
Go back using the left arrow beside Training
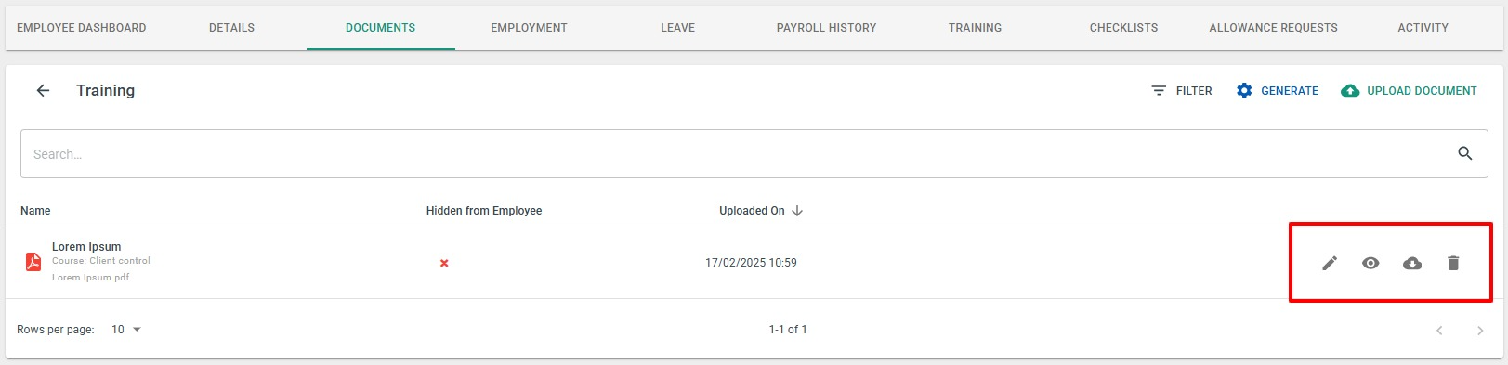(43, 90)
